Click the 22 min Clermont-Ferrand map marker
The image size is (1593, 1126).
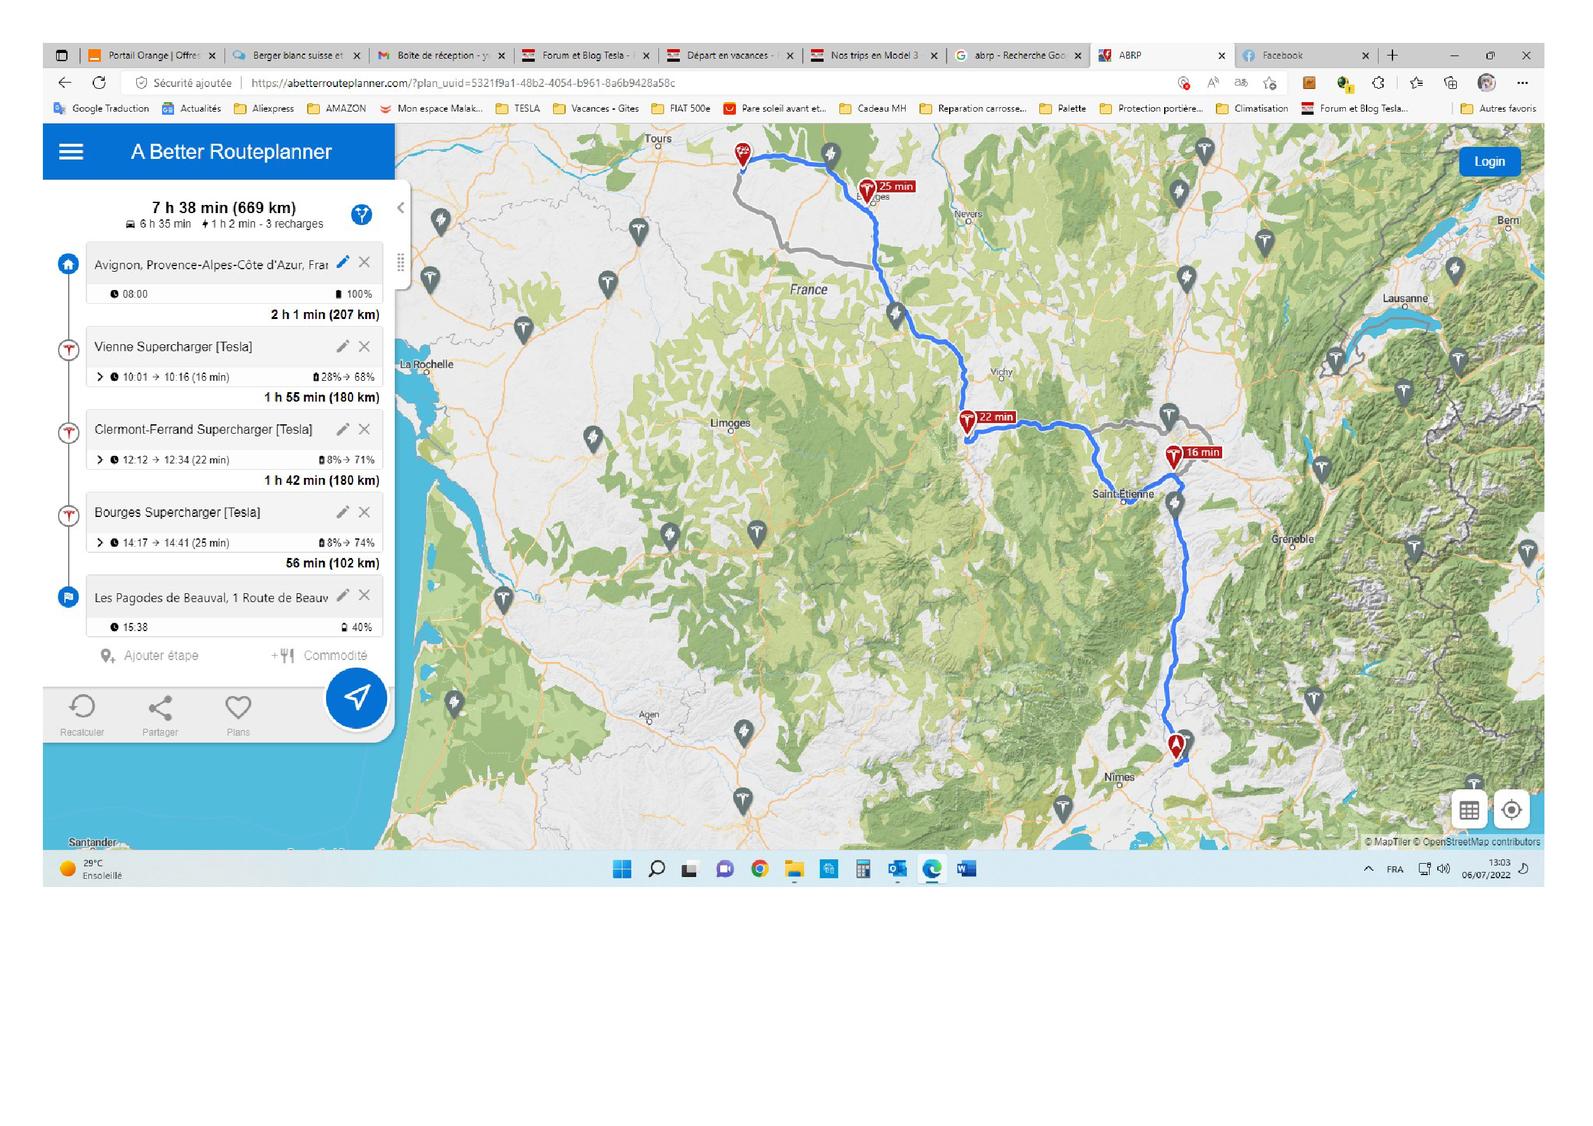[967, 421]
